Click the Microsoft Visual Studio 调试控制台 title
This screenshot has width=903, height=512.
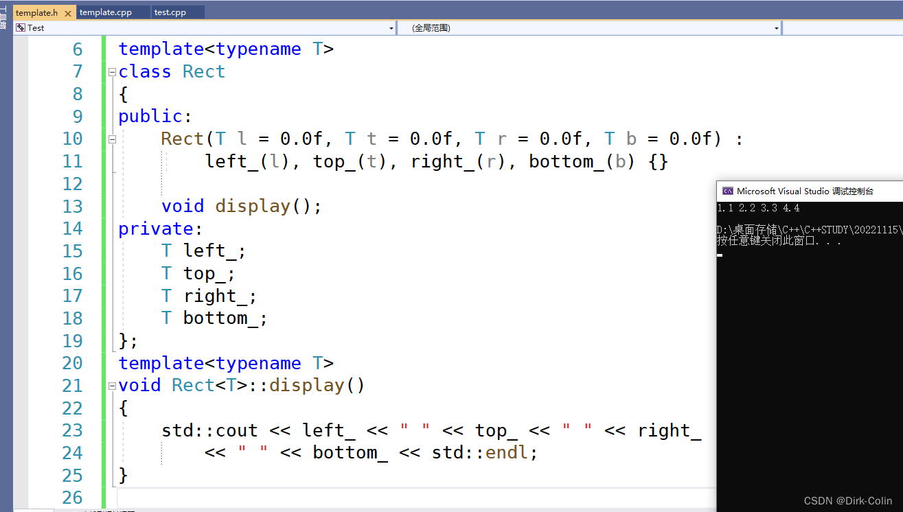[805, 191]
